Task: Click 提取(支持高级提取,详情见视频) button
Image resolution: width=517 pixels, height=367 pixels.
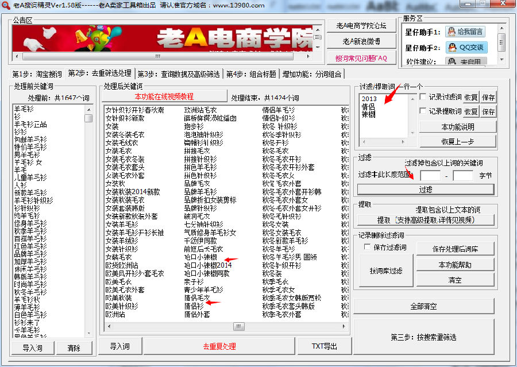Action: pyautogui.click(x=426, y=220)
